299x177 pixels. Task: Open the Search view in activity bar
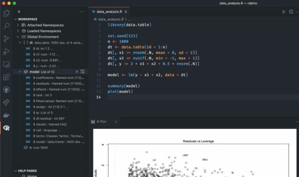pos(6,26)
